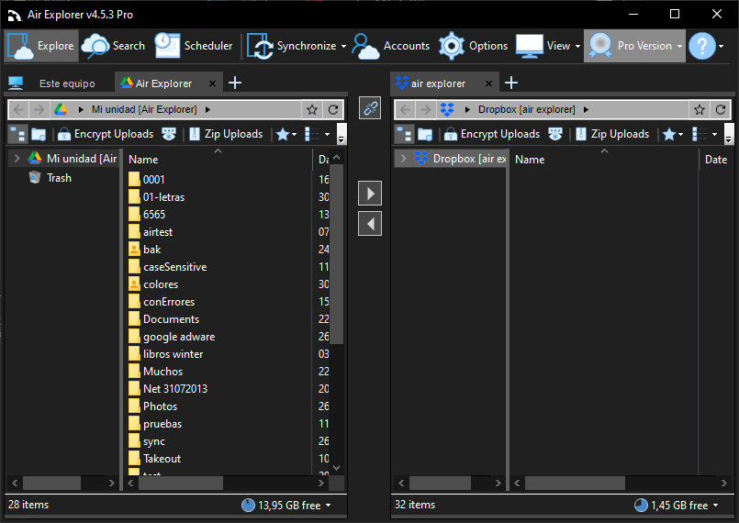Toggle Zip Uploads in right pane
The width and height of the screenshot is (739, 523).
point(612,134)
